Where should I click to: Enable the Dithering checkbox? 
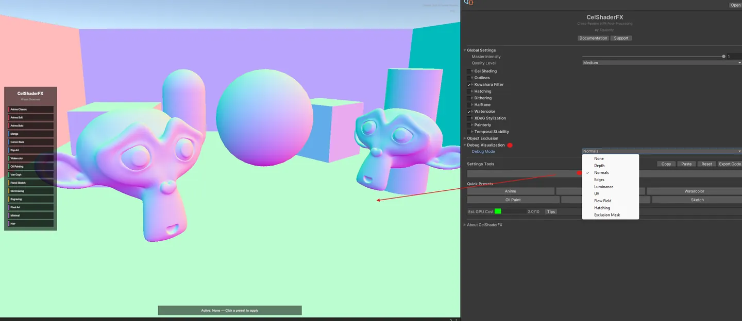[x=469, y=98]
